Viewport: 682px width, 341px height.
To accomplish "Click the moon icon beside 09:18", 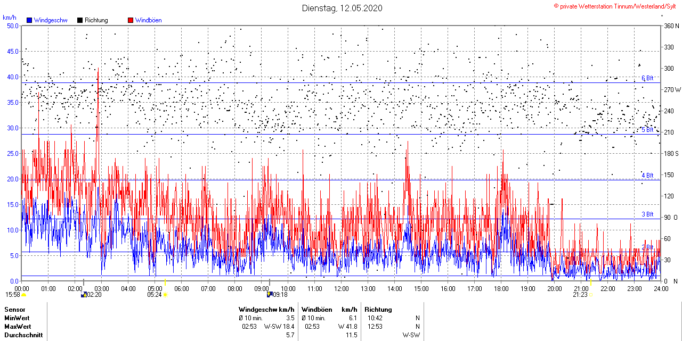I will click(270, 294).
